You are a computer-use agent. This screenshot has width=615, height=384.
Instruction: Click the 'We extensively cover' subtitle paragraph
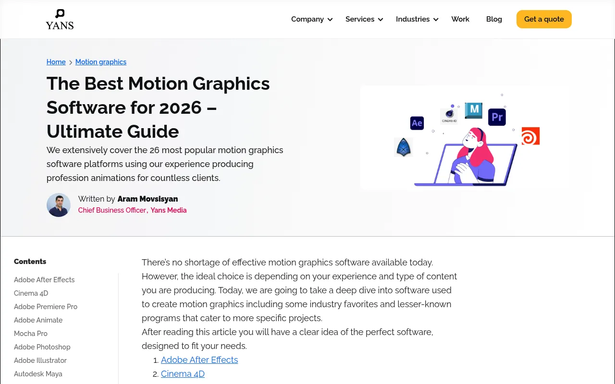click(x=165, y=164)
